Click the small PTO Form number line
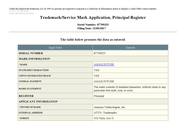Viewport: 186px width, 121px height. coord(19,11)
